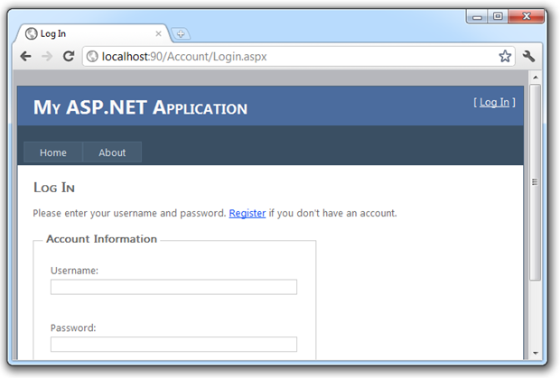Viewport: 560px width, 378px height.
Task: Click the globe icon in address bar
Action: [x=92, y=56]
